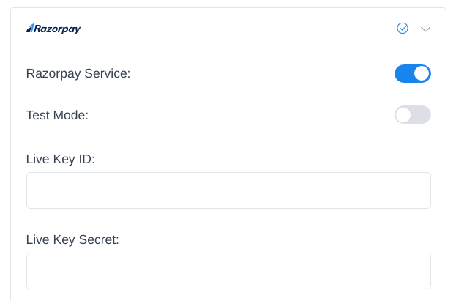Click the blue circled checkmark icon
The width and height of the screenshot is (456, 301).
pyautogui.click(x=402, y=29)
